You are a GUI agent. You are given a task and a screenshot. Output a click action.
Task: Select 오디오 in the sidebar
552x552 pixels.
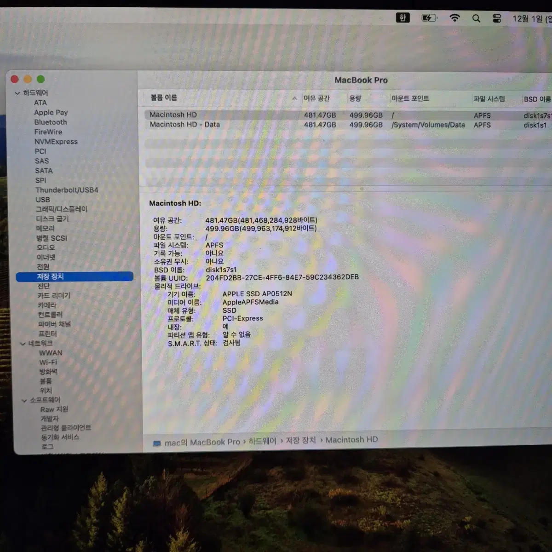[x=46, y=247]
